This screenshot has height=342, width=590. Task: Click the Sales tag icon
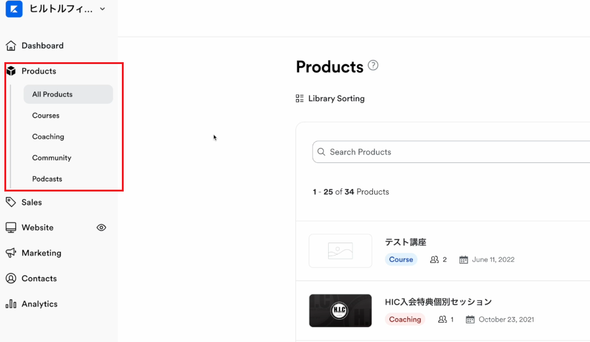(x=11, y=202)
